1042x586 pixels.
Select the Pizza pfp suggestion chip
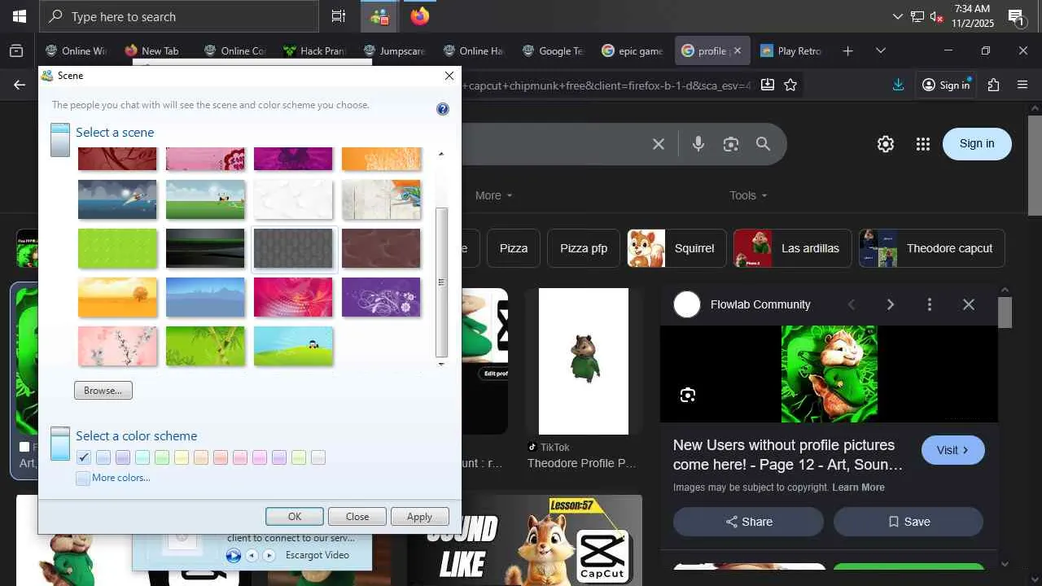[584, 248]
